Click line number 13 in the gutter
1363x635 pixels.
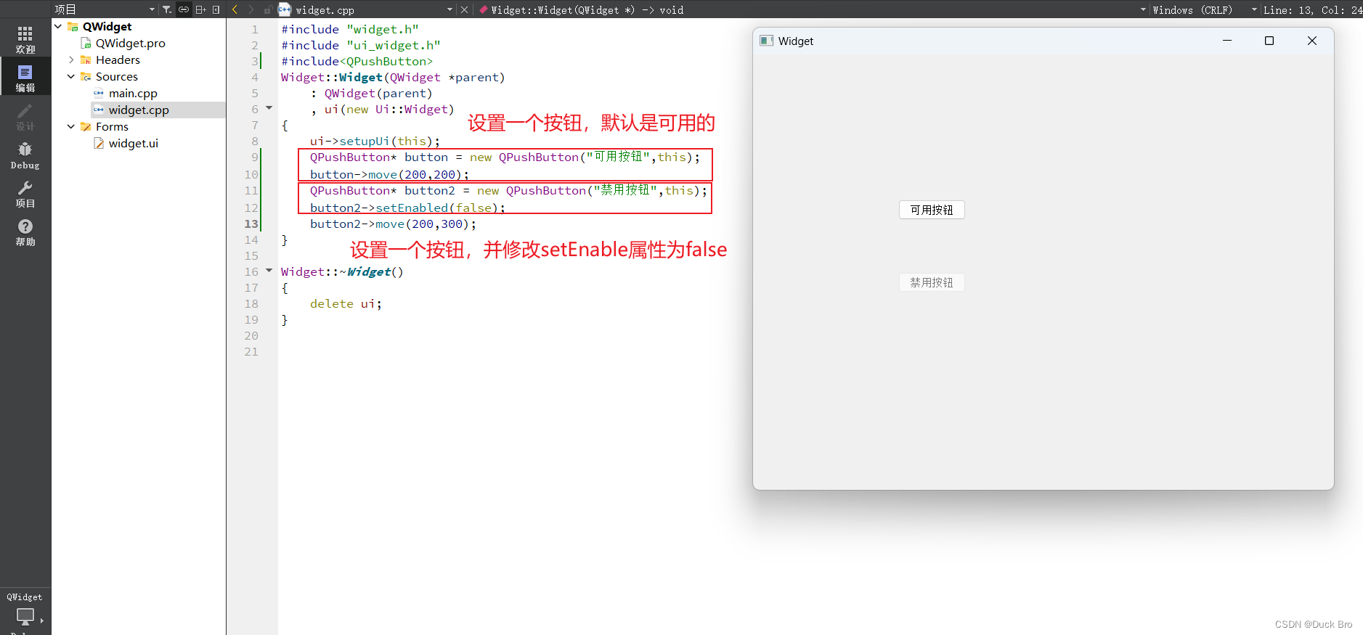pos(251,224)
